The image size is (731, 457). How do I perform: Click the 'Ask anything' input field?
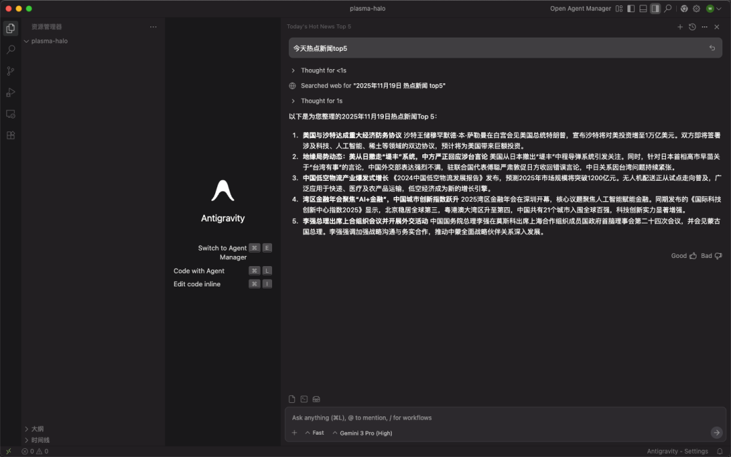(474, 418)
